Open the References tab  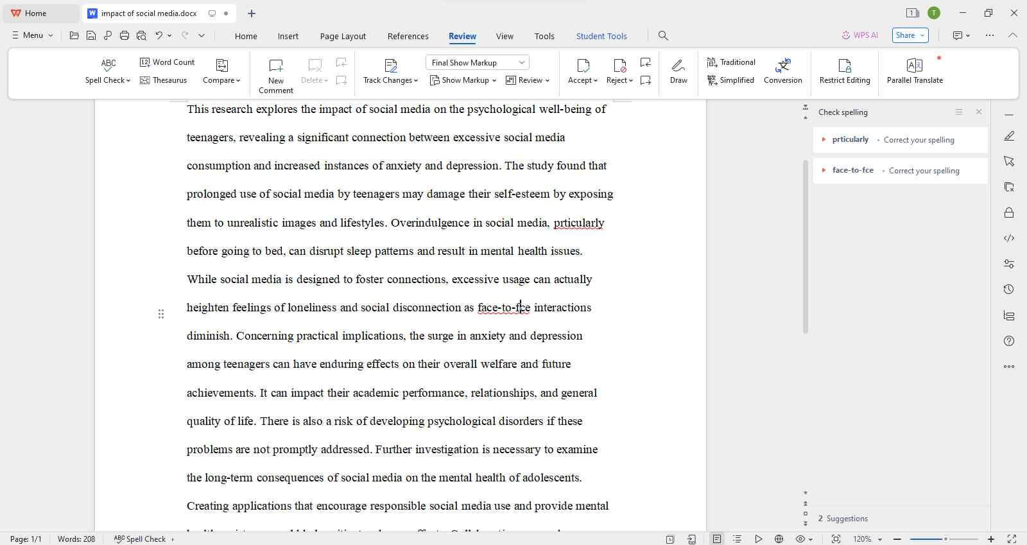(x=408, y=36)
